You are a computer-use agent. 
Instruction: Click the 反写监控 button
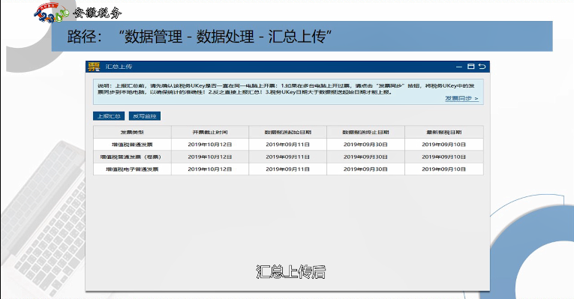click(145, 116)
